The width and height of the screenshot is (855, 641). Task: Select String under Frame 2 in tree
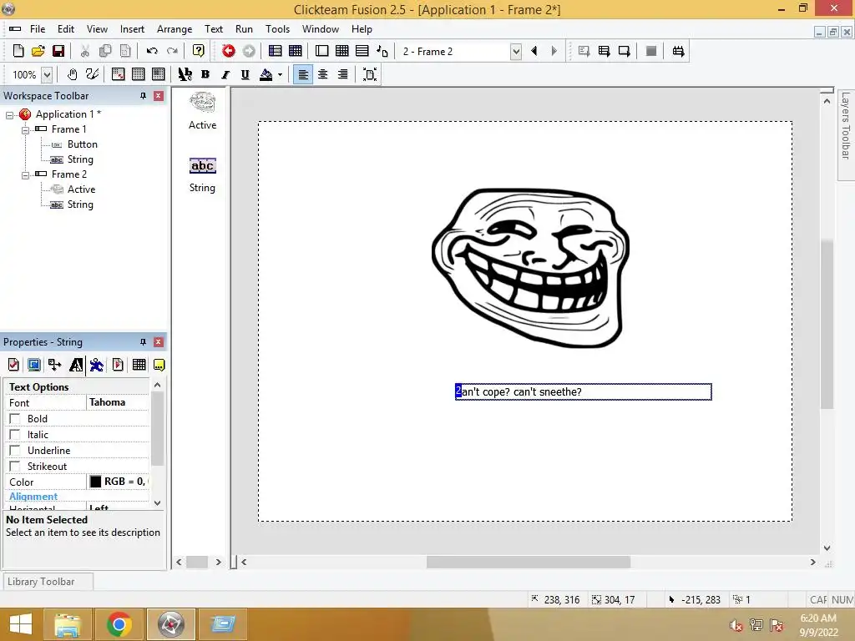coord(80,205)
